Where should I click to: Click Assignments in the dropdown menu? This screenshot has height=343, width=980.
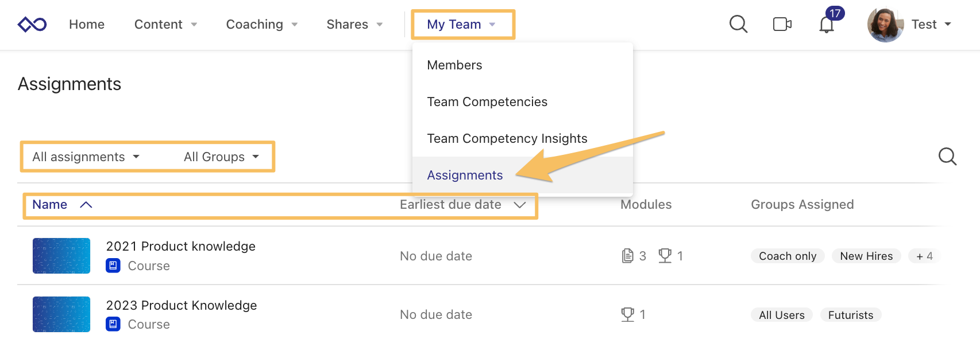click(465, 175)
